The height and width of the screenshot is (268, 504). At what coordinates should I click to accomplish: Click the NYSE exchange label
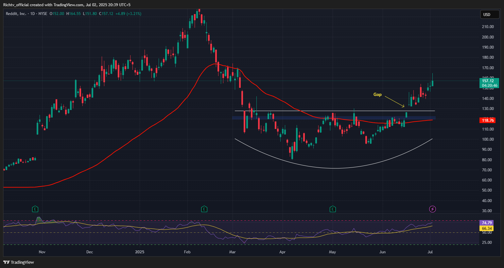point(43,14)
